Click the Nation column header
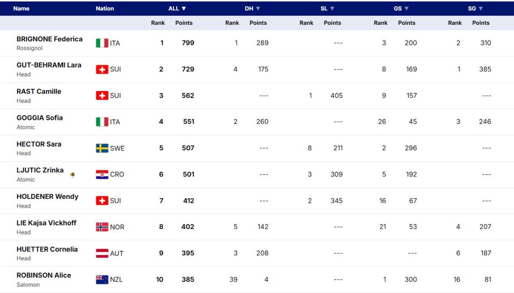The height and width of the screenshot is (293, 514). tap(105, 9)
